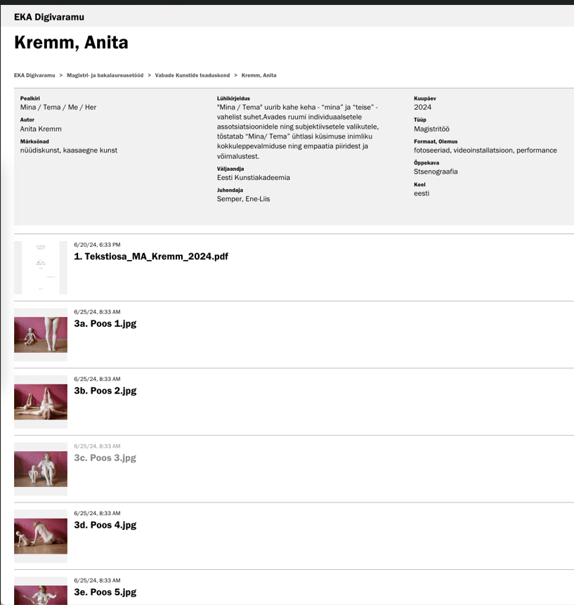
Task: View the Poos 4 image thumbnail
Action: [41, 536]
